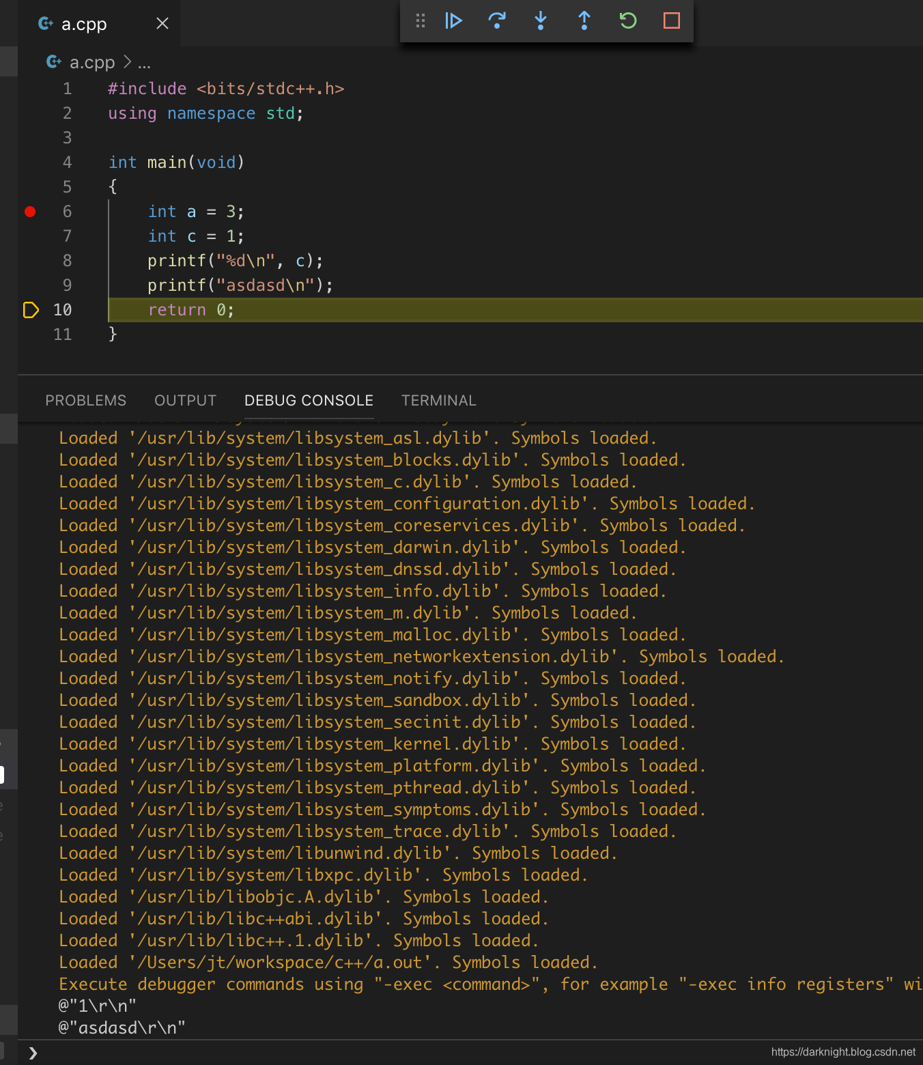Click console line for libsystem_blocks.dylib
This screenshot has width=923, height=1065.
(373, 460)
